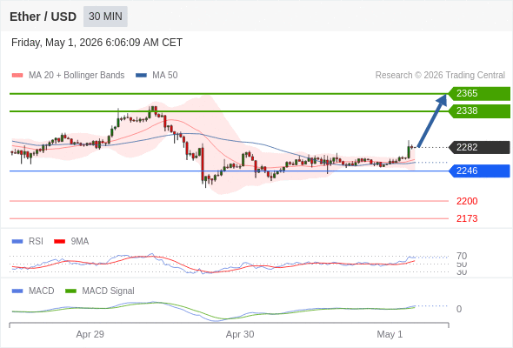Click the Apr 29 date axis label

point(90,334)
